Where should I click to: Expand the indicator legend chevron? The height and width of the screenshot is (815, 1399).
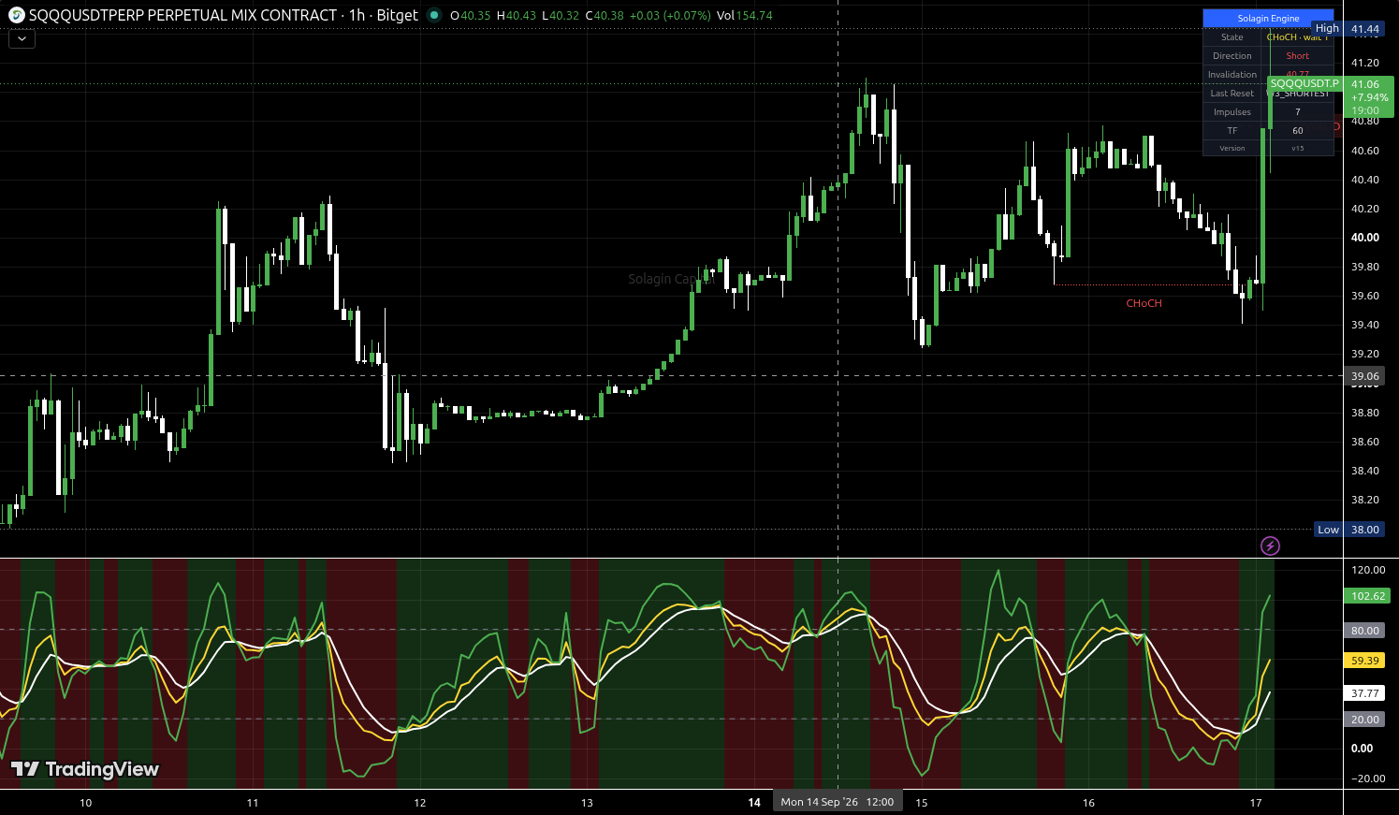tap(22, 38)
